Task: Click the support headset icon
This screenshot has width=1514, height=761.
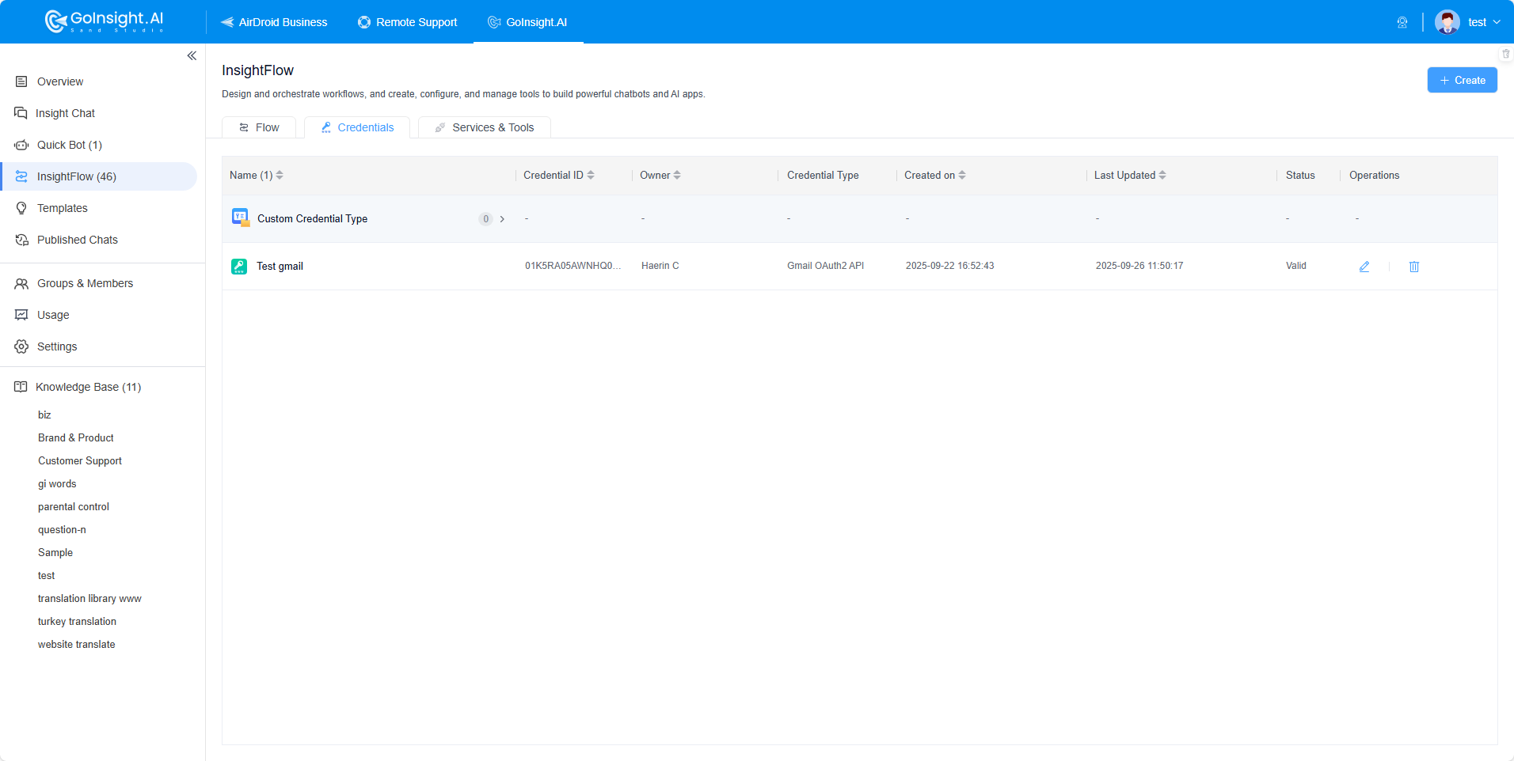Action: click(x=1402, y=22)
